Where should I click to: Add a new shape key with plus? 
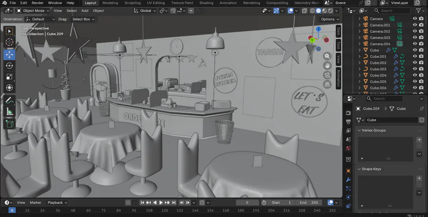click(x=419, y=178)
